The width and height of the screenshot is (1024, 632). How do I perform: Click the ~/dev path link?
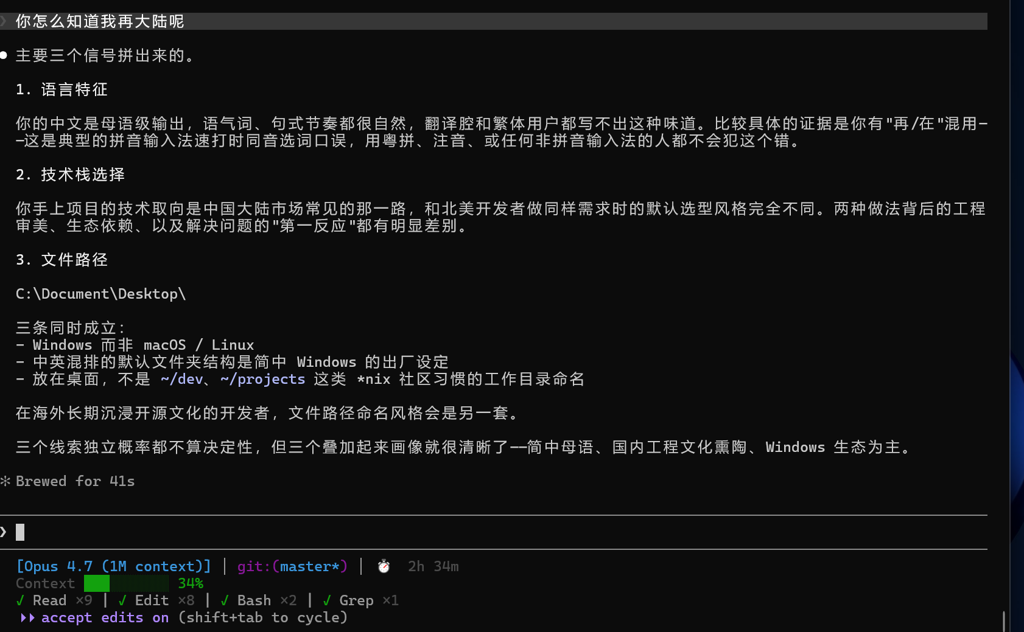(x=181, y=379)
